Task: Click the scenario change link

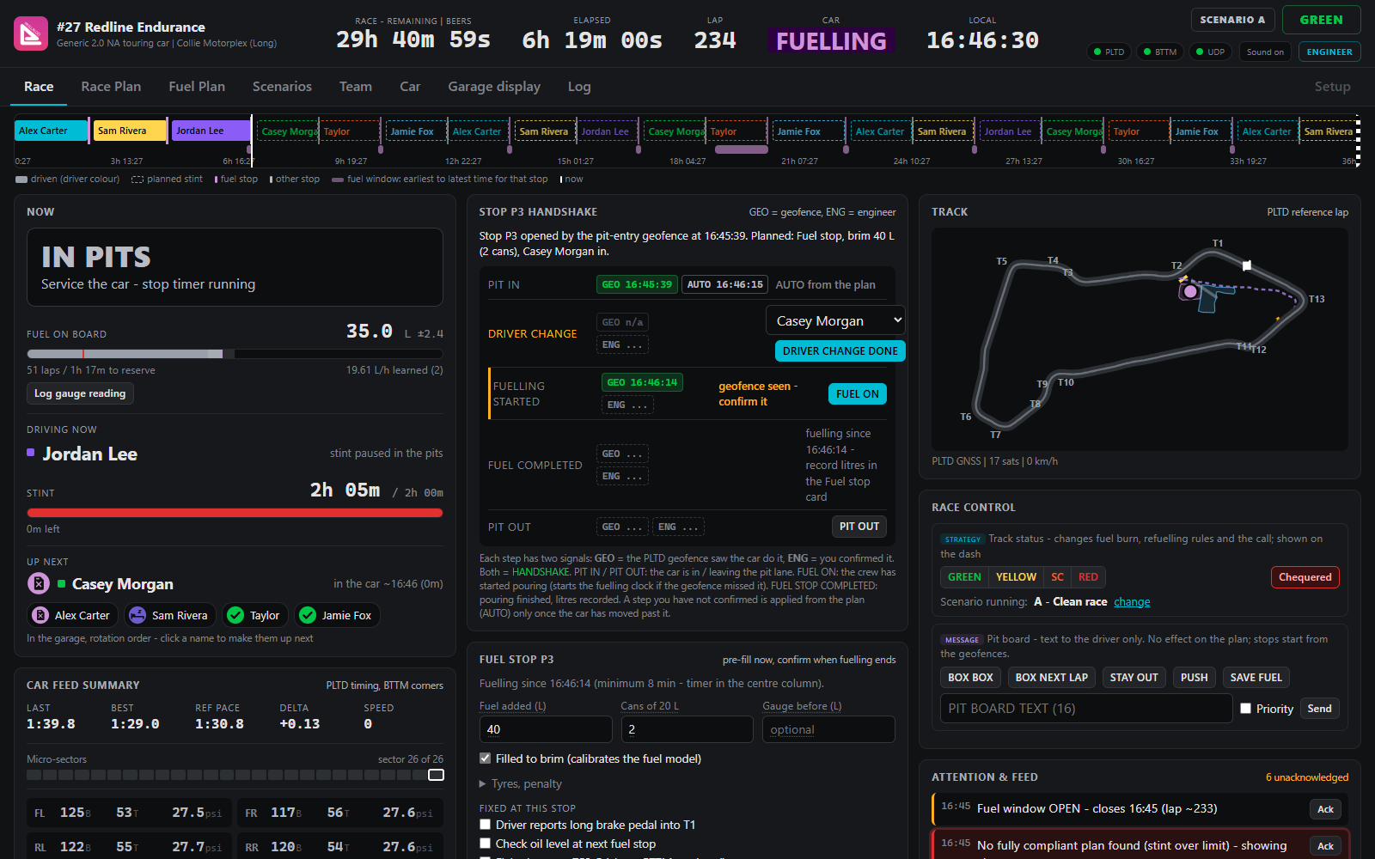Action: tap(1132, 602)
